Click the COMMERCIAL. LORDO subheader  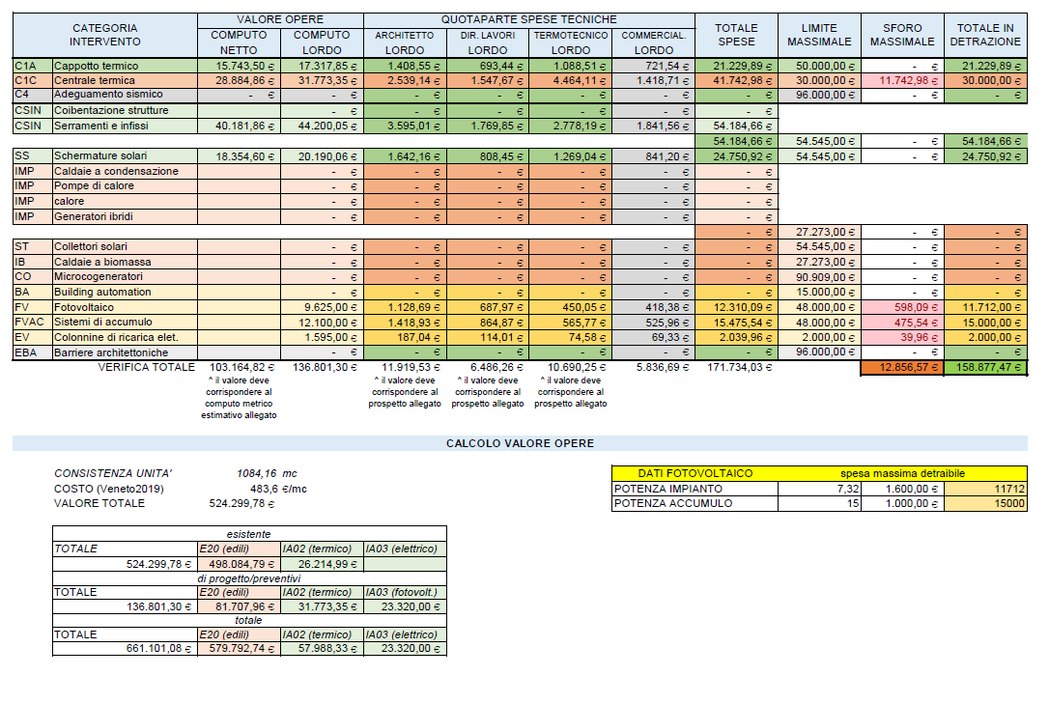[x=654, y=42]
